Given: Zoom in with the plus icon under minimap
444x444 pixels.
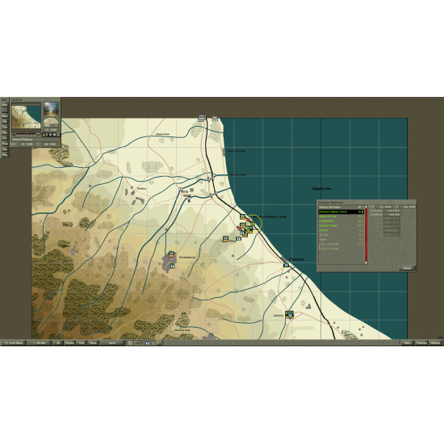Looking at the screenshot, I should coord(39,134).
